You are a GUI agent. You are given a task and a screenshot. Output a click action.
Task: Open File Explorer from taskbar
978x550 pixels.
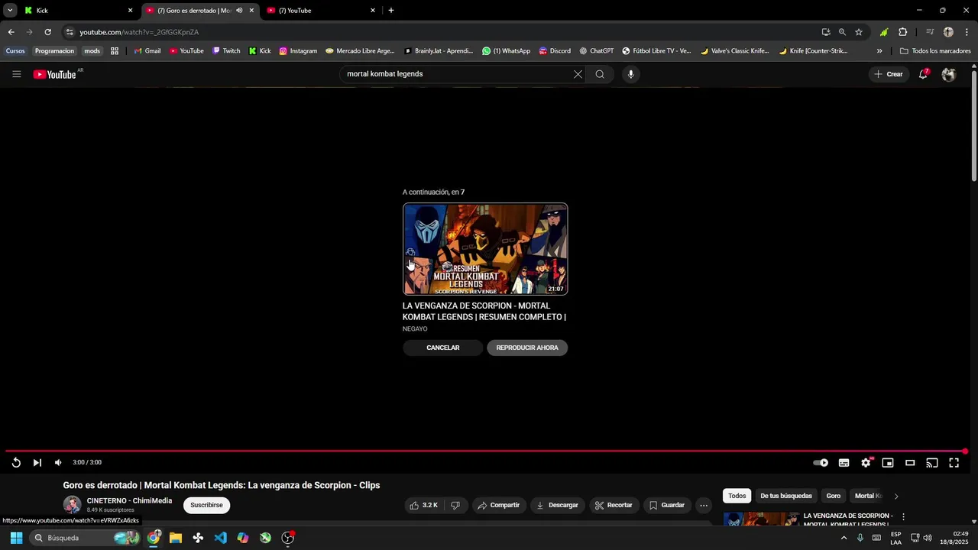tap(176, 538)
